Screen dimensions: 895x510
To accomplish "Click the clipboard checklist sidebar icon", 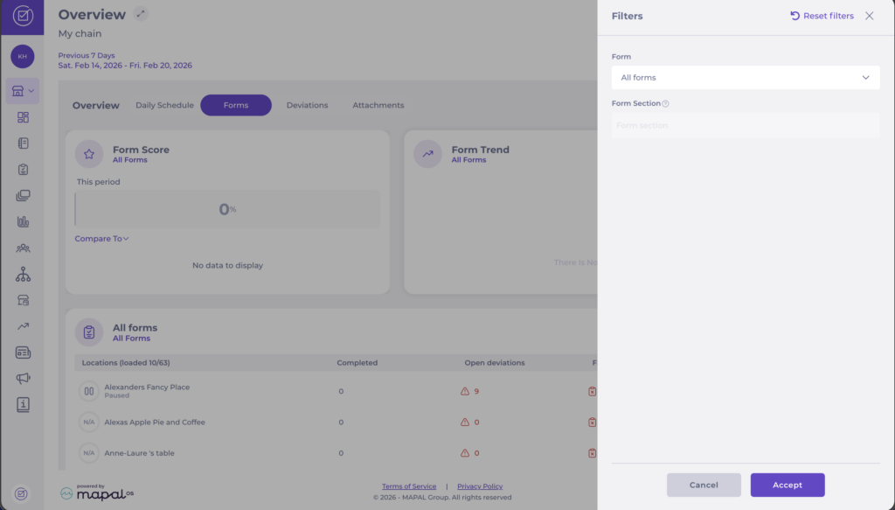I will (23, 170).
